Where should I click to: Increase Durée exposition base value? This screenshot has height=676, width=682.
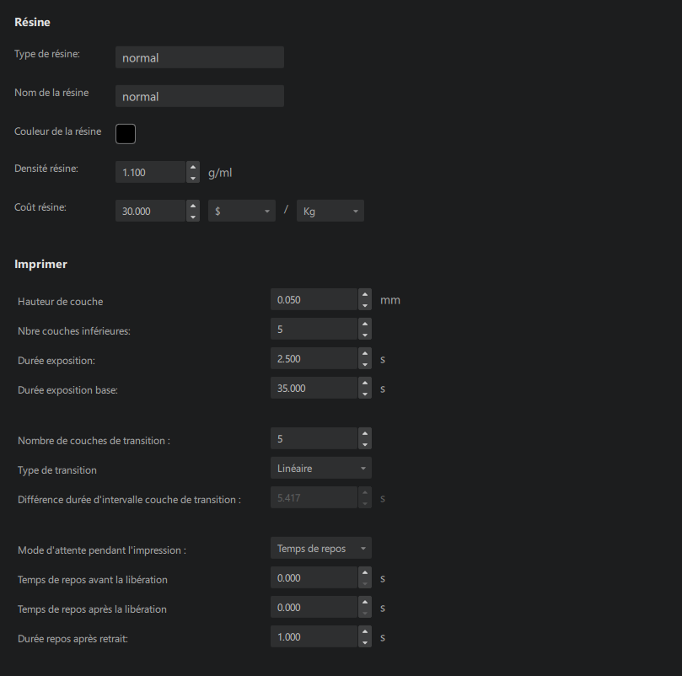point(365,383)
